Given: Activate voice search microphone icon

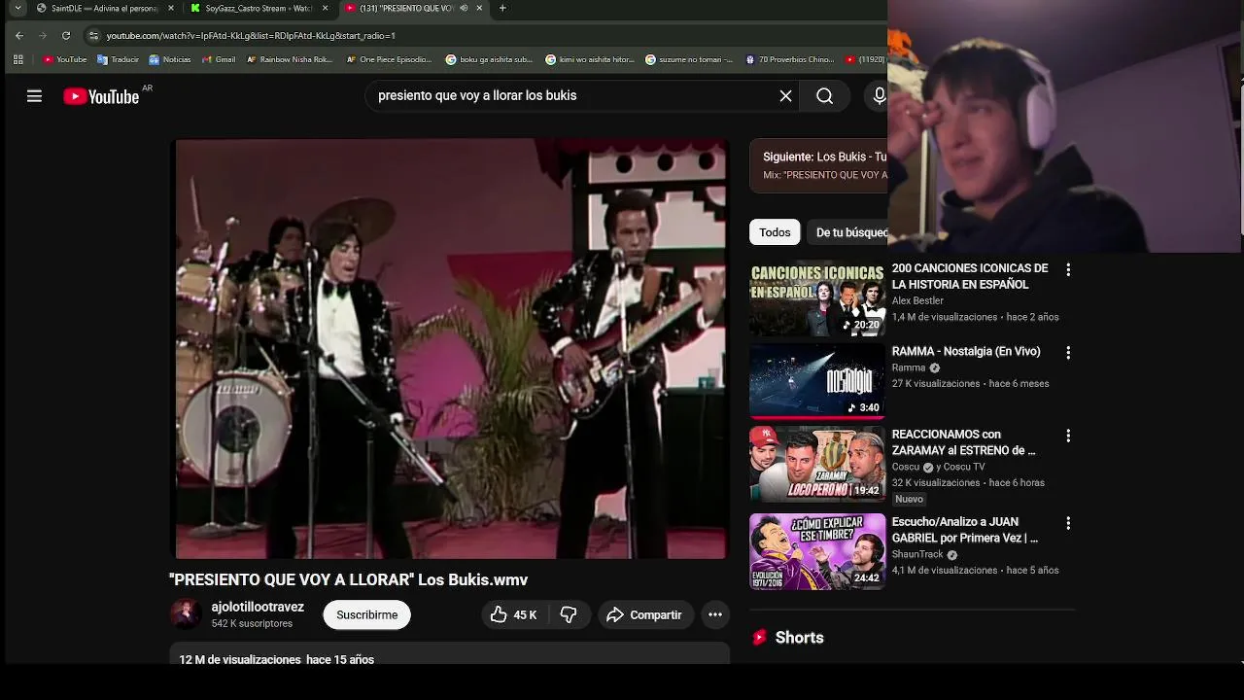Looking at the screenshot, I should 879,96.
